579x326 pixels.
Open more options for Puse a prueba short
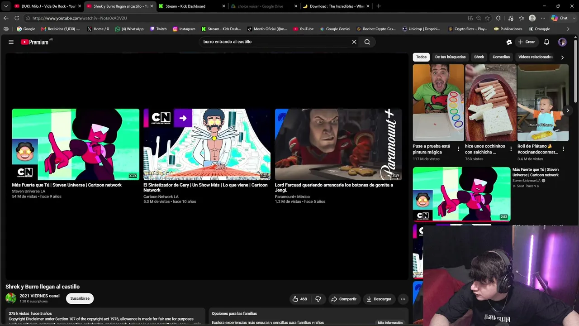click(459, 149)
